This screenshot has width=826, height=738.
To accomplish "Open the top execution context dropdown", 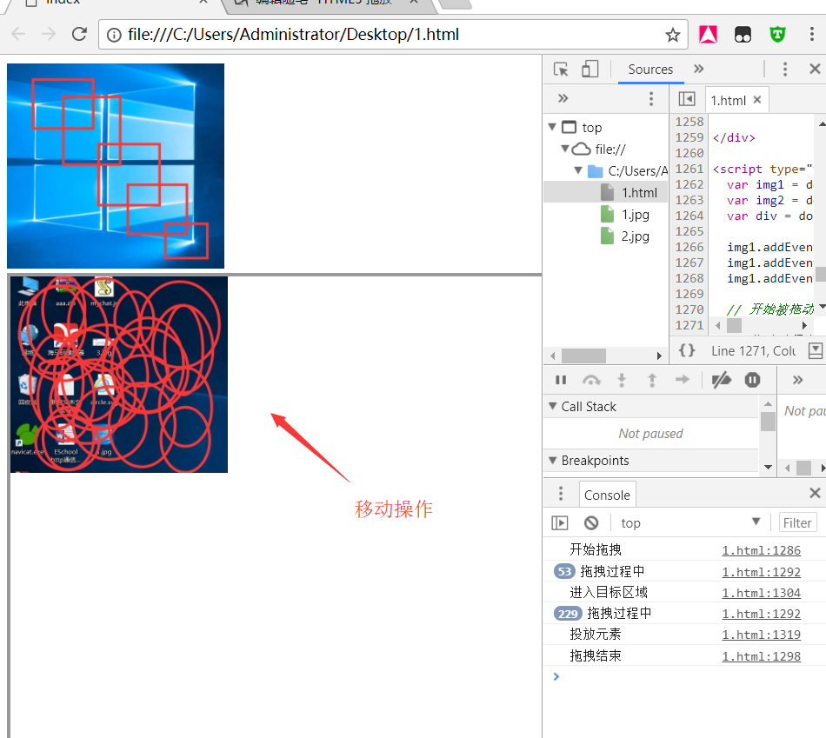I will coord(690,522).
